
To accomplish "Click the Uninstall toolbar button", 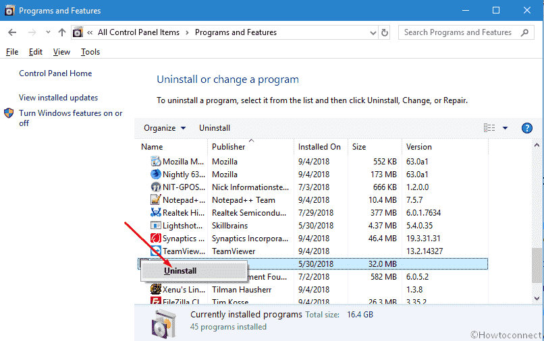I will [x=215, y=128].
